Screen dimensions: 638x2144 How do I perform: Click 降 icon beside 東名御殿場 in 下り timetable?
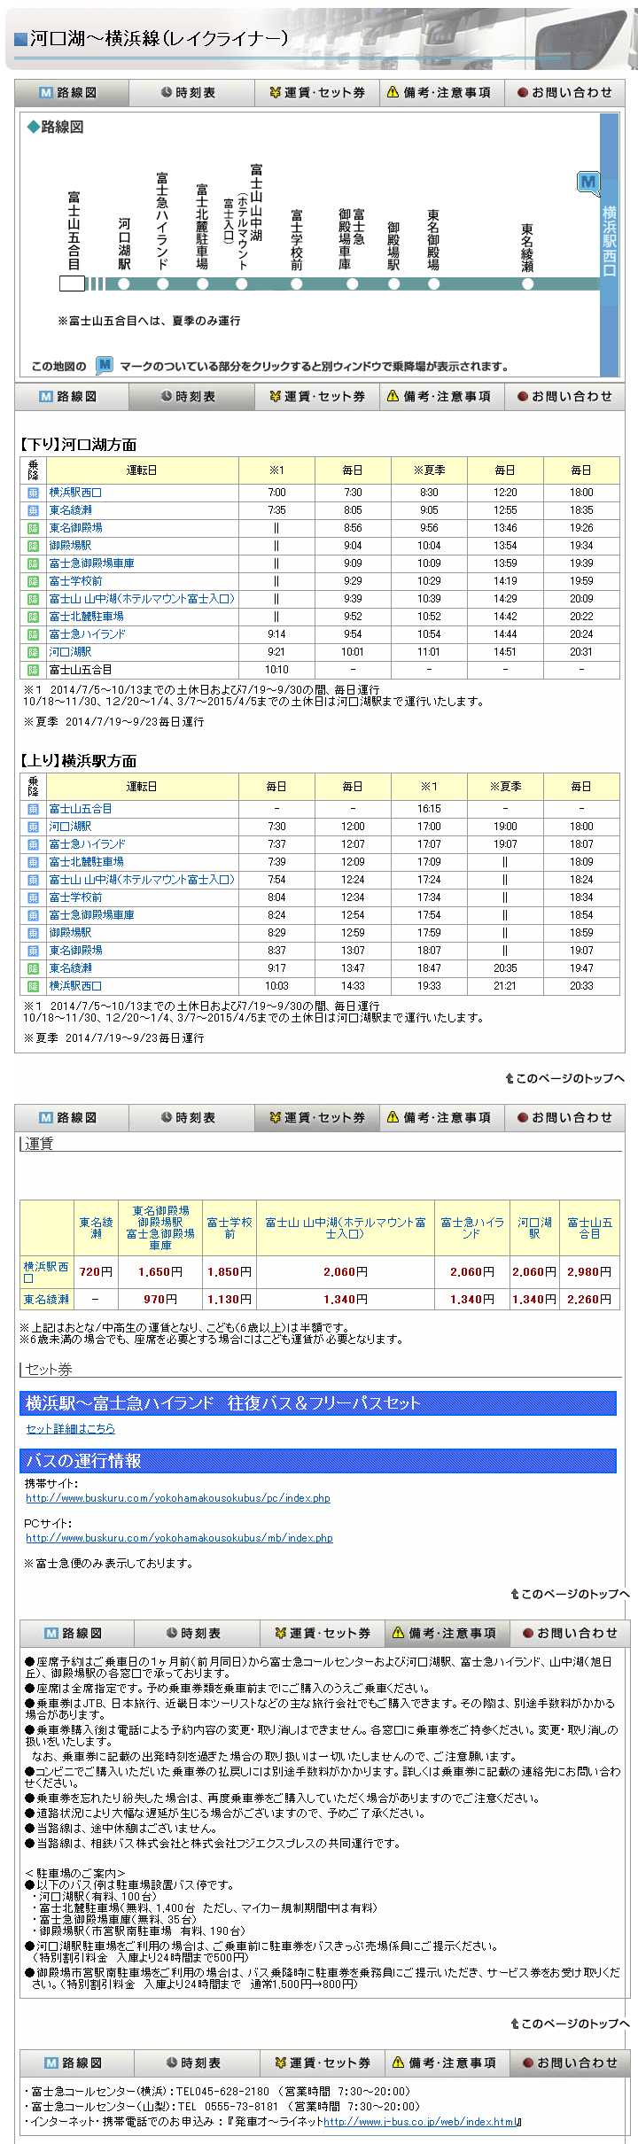pyautogui.click(x=34, y=528)
